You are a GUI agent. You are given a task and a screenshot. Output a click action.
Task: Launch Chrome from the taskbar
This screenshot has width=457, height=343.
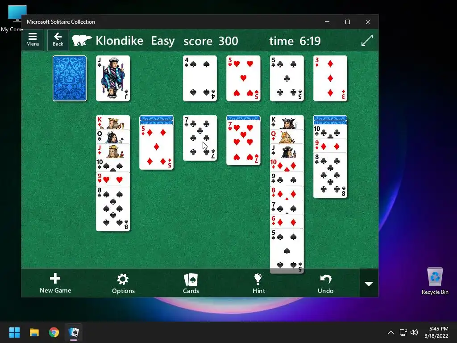point(54,332)
